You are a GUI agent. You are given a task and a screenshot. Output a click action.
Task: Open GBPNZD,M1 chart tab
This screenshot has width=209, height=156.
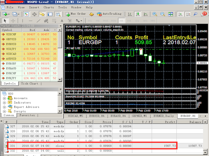[x=139, y=116]
